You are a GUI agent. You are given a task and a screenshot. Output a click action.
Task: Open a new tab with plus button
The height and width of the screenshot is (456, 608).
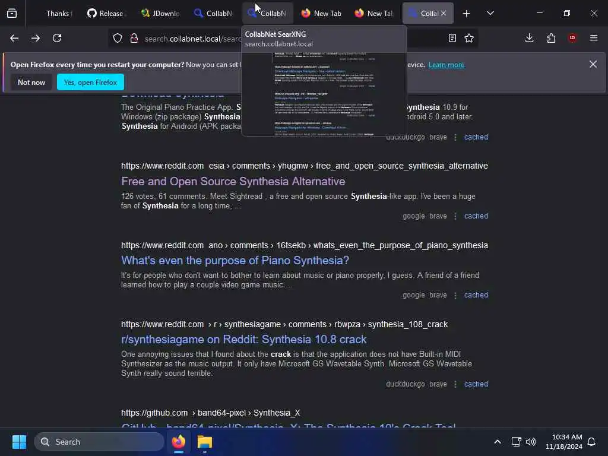(467, 14)
